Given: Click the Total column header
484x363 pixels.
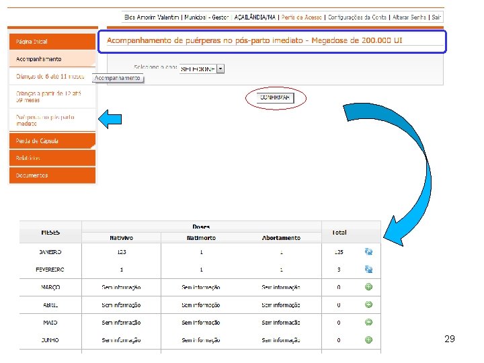Looking at the screenshot, I should (x=339, y=233).
